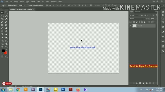Screen dimensions: 165x92
Task: Create new fill or adjustment layer
Action: [143, 83]
